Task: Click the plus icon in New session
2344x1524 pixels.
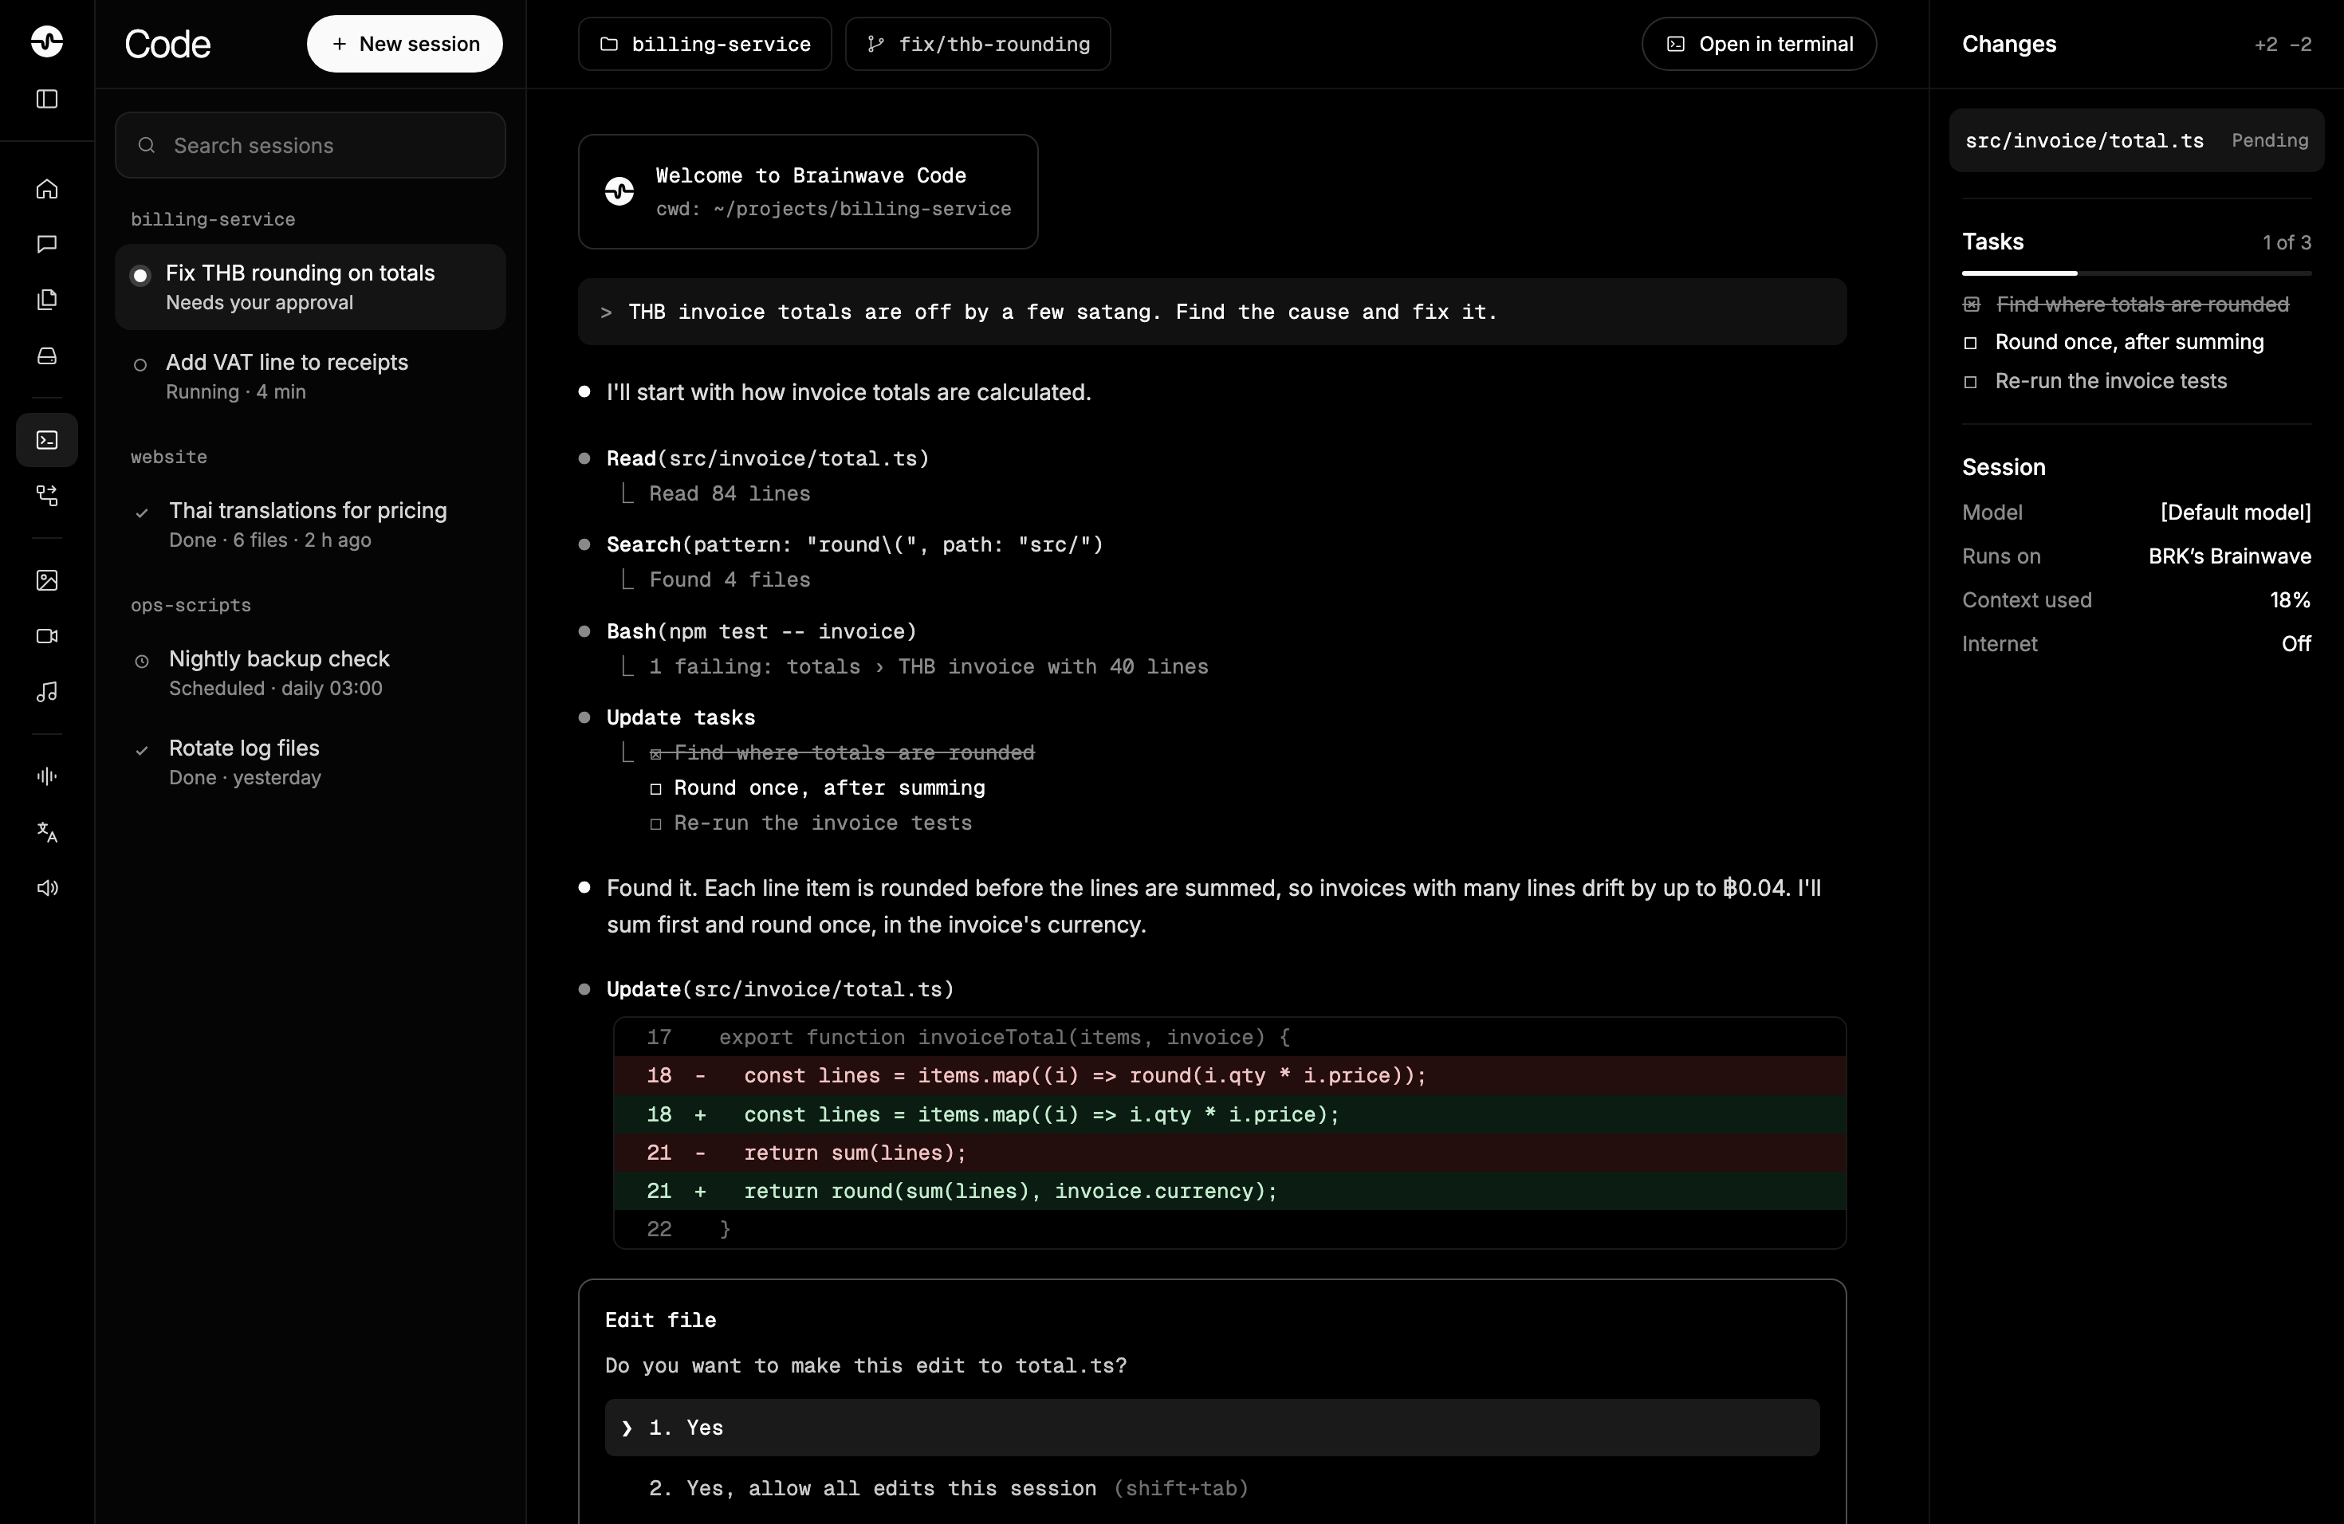Action: (339, 45)
